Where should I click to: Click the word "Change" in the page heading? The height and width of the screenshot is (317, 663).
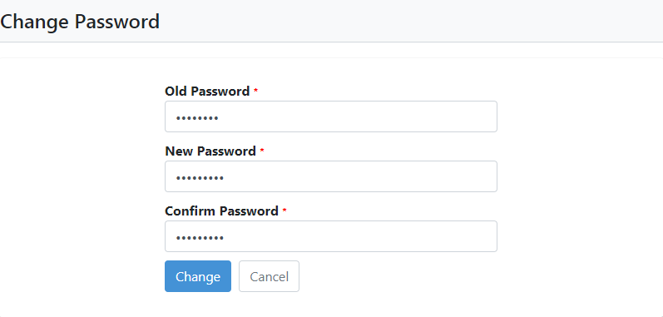point(35,22)
